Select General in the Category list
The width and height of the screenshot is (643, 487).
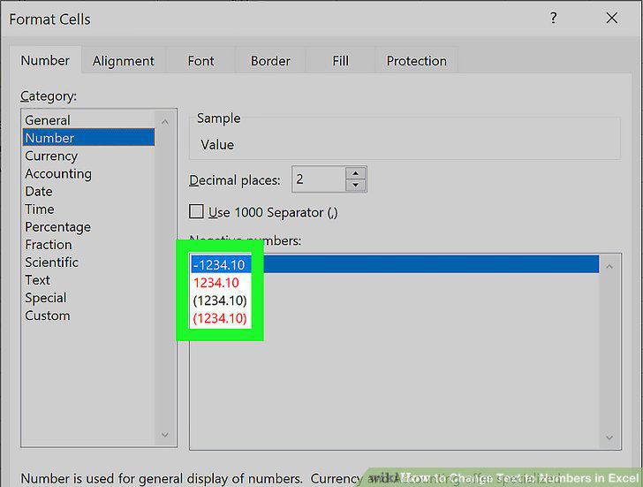(88, 120)
